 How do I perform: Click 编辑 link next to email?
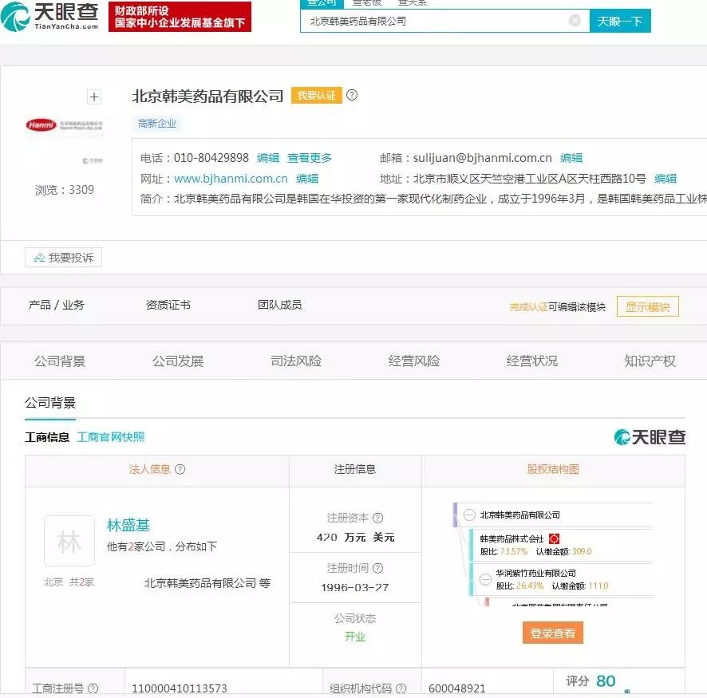[x=571, y=158]
